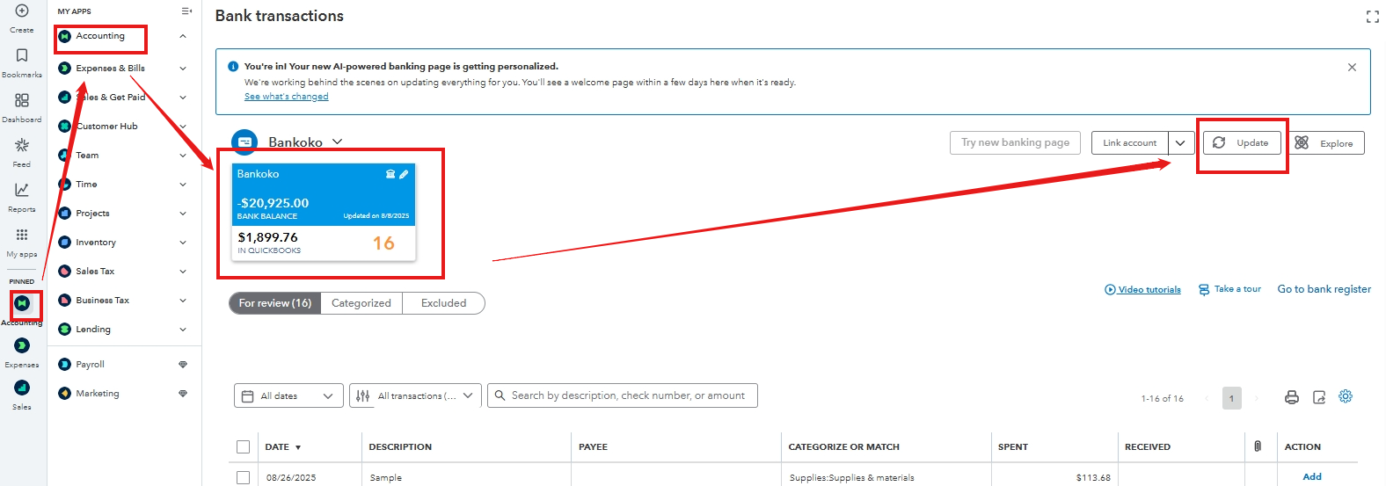The image size is (1386, 486).
Task: Open Payroll in My Apps
Action: coord(90,364)
